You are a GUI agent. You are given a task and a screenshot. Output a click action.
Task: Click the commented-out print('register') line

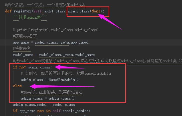click(56, 30)
